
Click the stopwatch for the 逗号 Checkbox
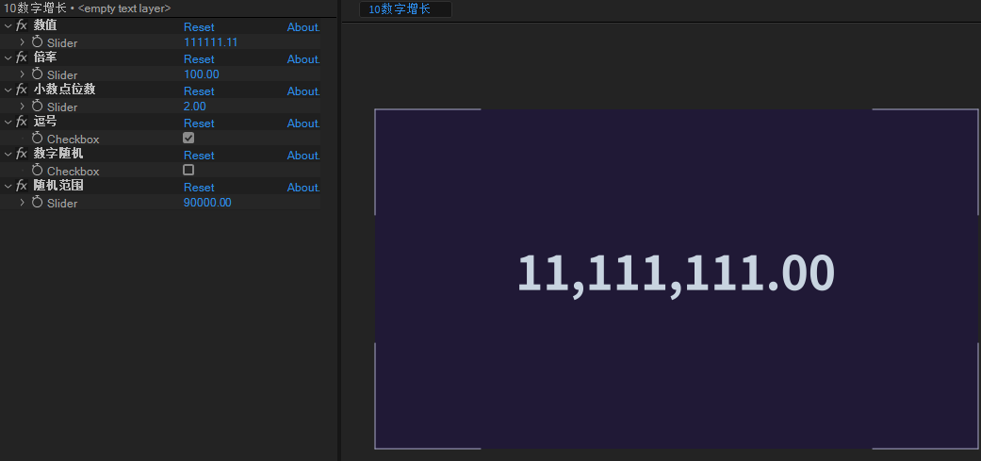(x=37, y=139)
